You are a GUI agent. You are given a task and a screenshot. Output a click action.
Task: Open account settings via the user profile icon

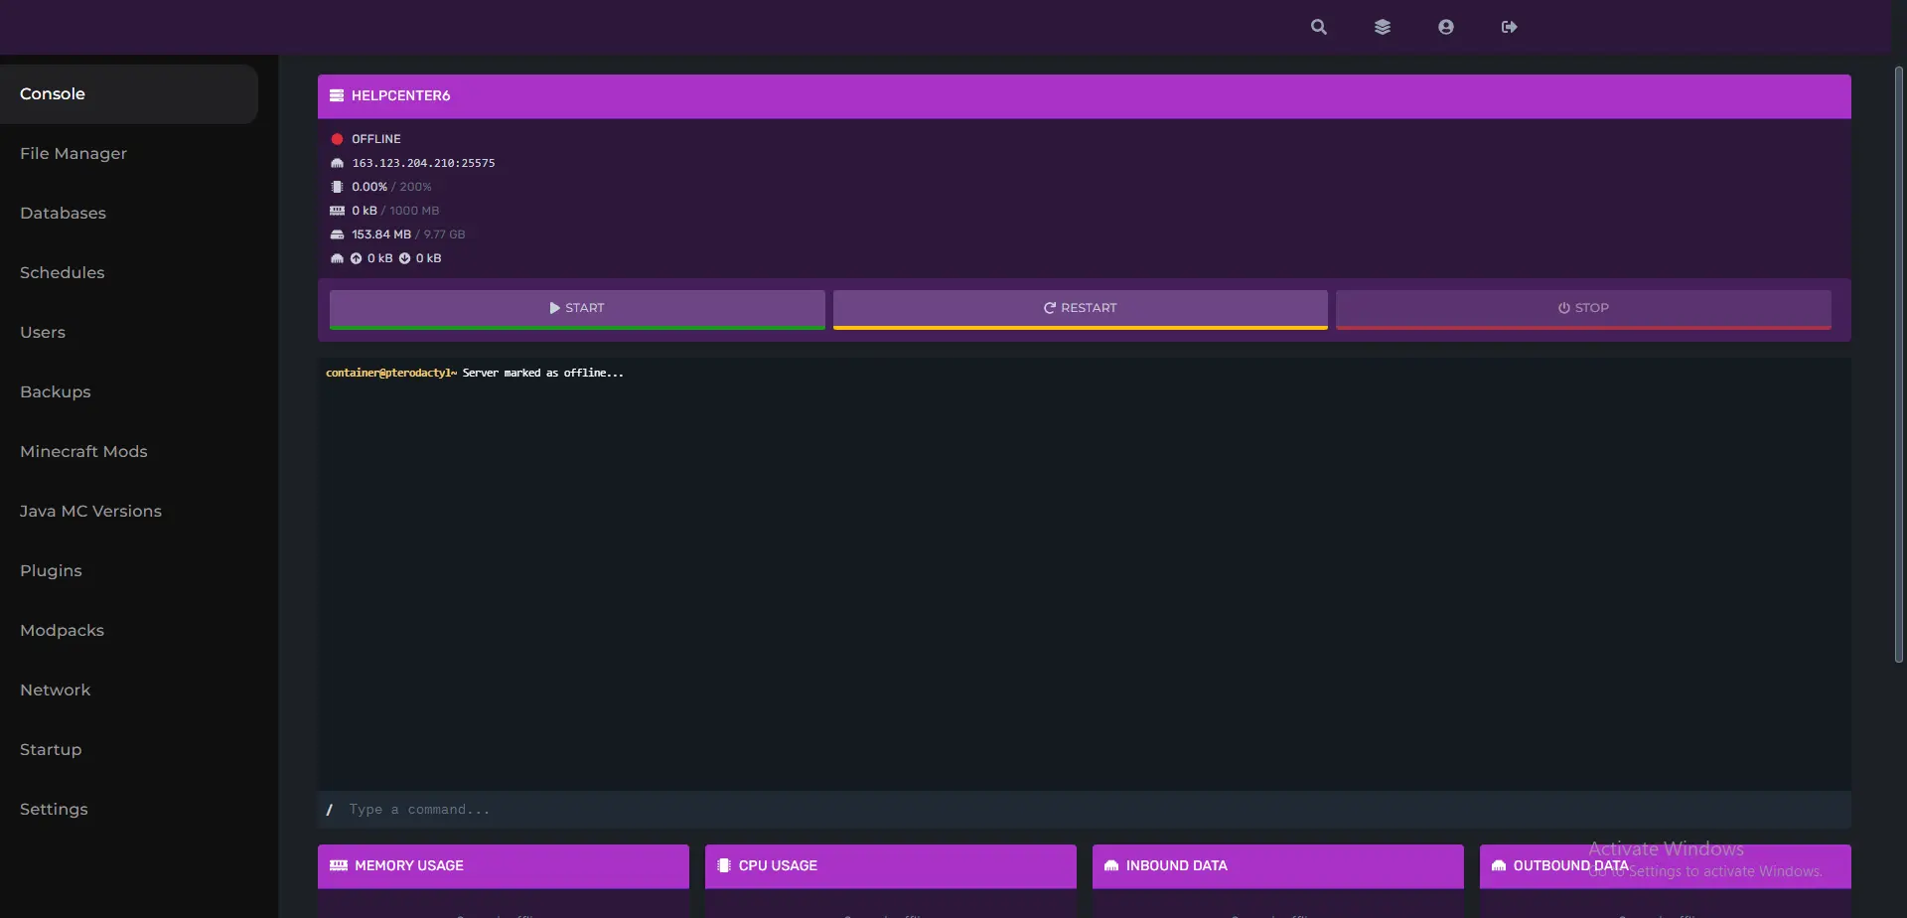point(1445,27)
